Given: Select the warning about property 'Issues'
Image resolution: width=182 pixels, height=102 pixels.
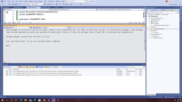Looking at the screenshot, I should [74, 71].
